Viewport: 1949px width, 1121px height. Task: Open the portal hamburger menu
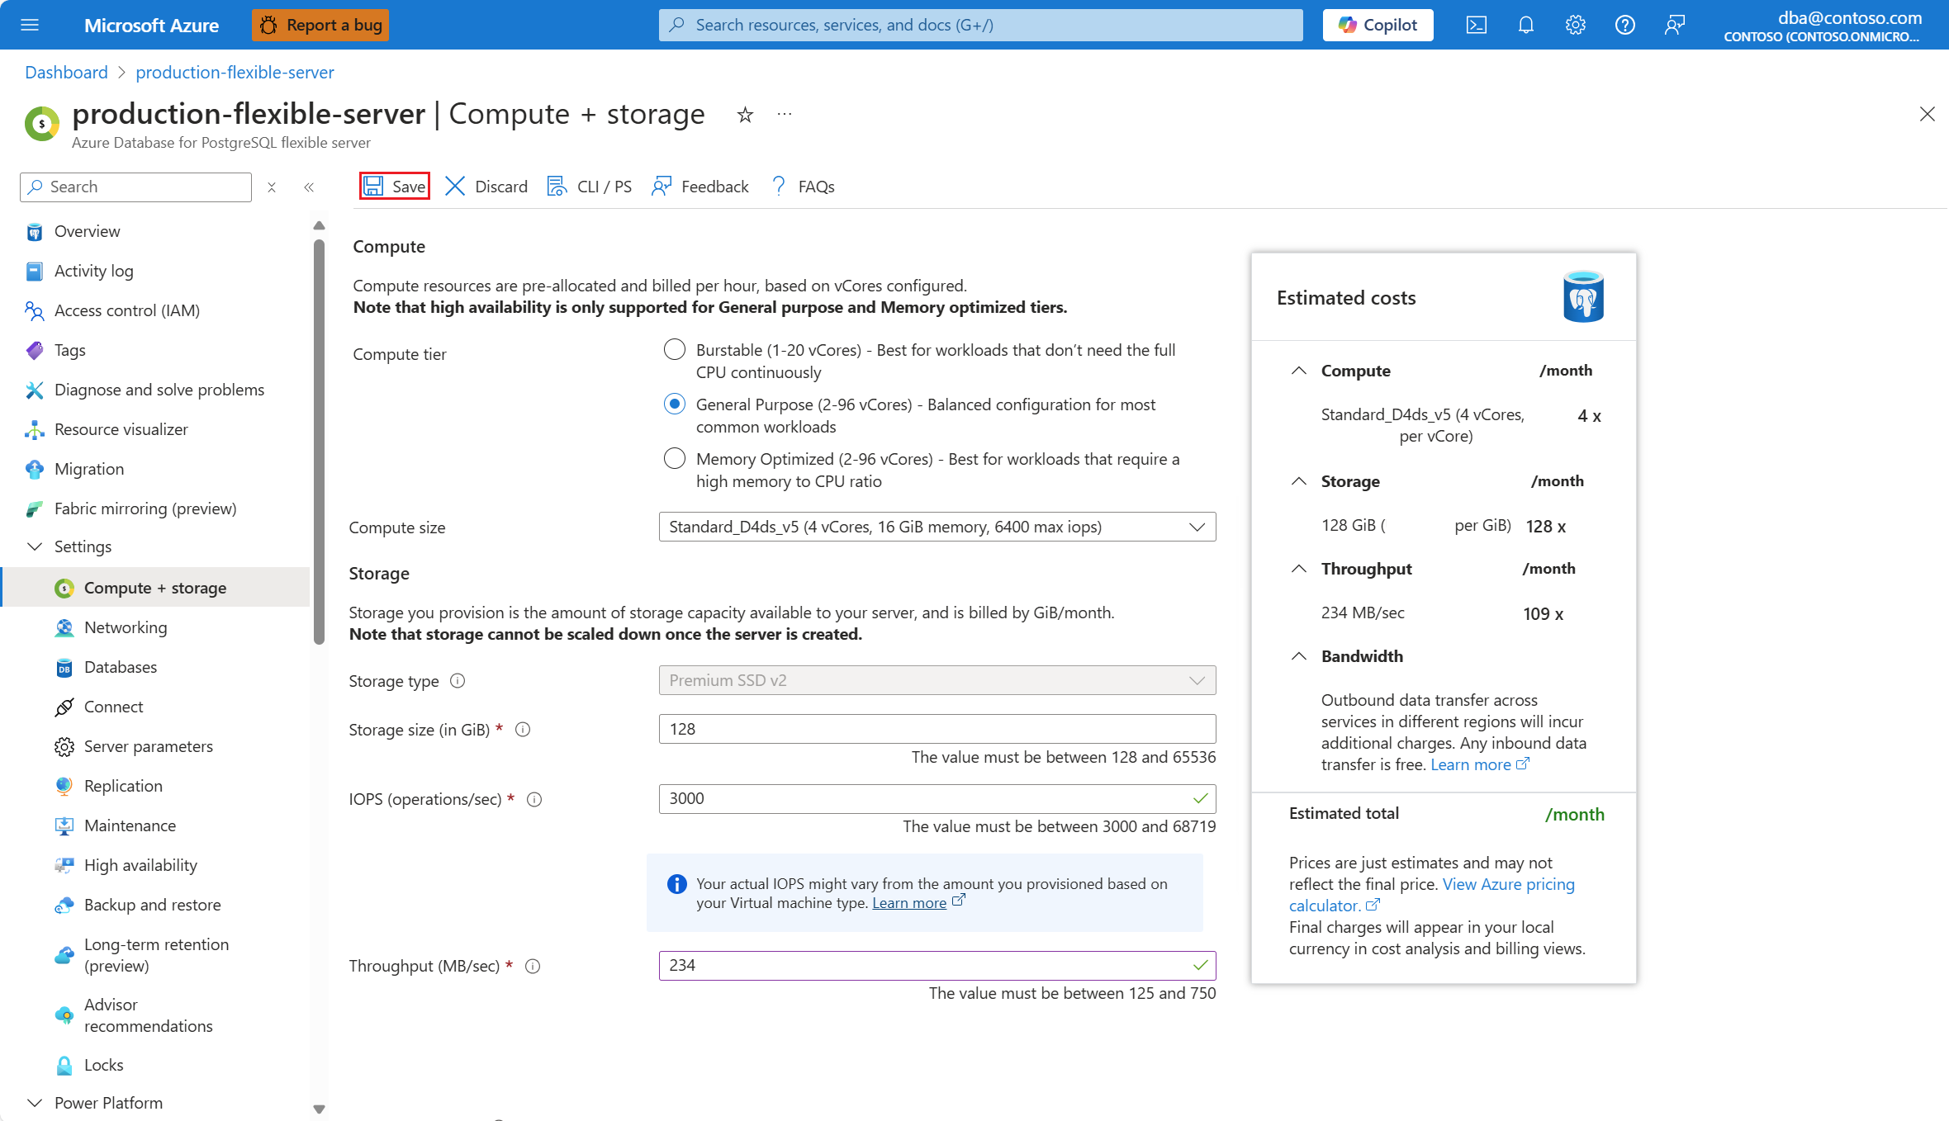point(30,25)
